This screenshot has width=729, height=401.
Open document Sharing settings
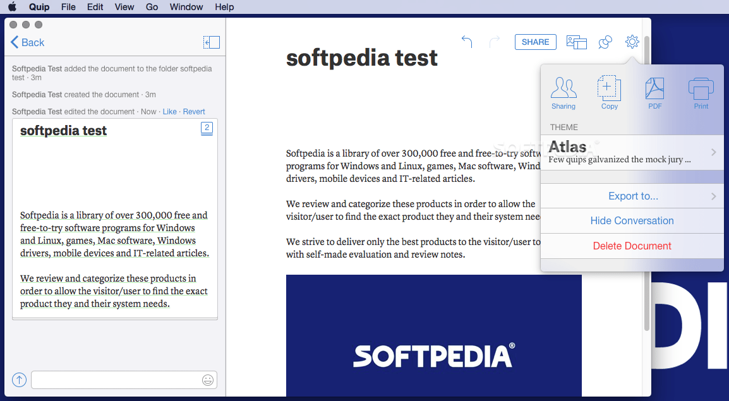coord(563,92)
